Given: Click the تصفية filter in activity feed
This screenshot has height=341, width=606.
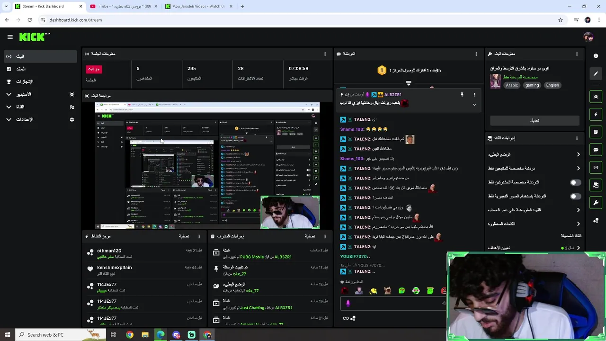Looking at the screenshot, I should pos(184,236).
